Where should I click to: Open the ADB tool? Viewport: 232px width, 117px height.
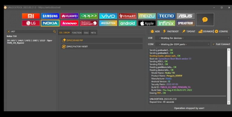[155, 31]
